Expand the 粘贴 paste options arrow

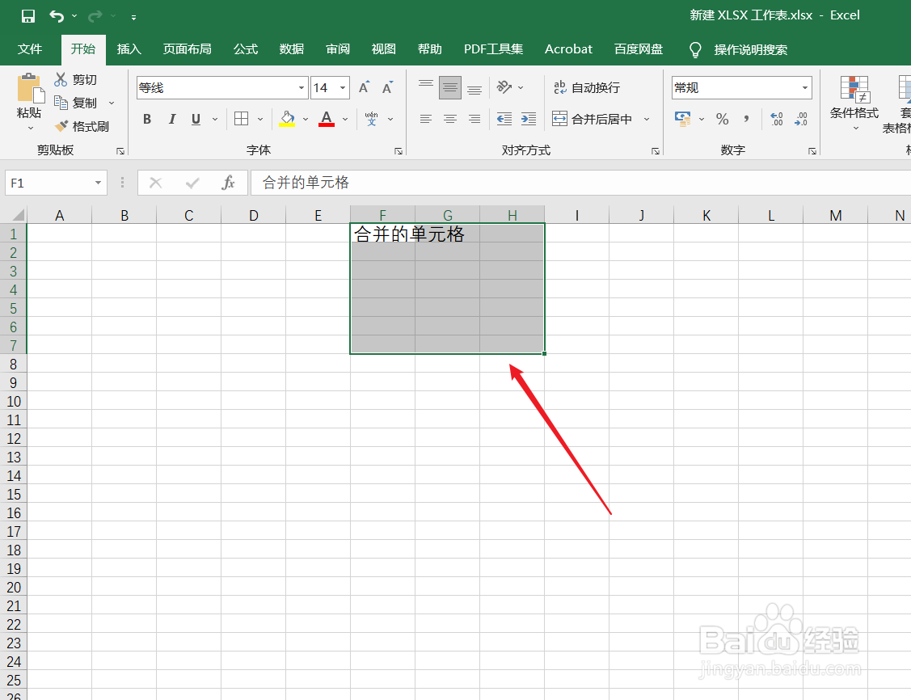(x=30, y=128)
